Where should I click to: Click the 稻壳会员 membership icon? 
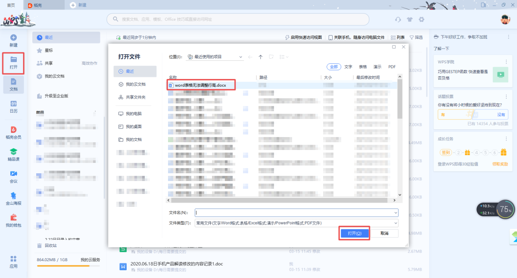tap(13, 130)
